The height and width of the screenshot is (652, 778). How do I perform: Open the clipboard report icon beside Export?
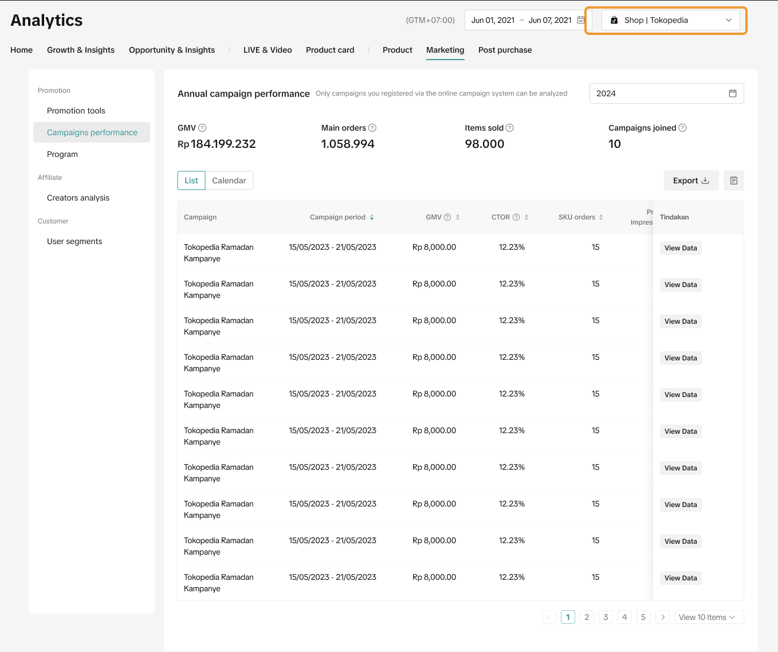(733, 180)
